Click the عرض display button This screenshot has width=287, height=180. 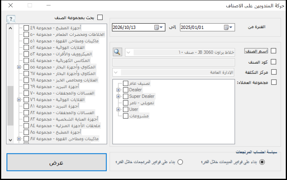pos(57,162)
